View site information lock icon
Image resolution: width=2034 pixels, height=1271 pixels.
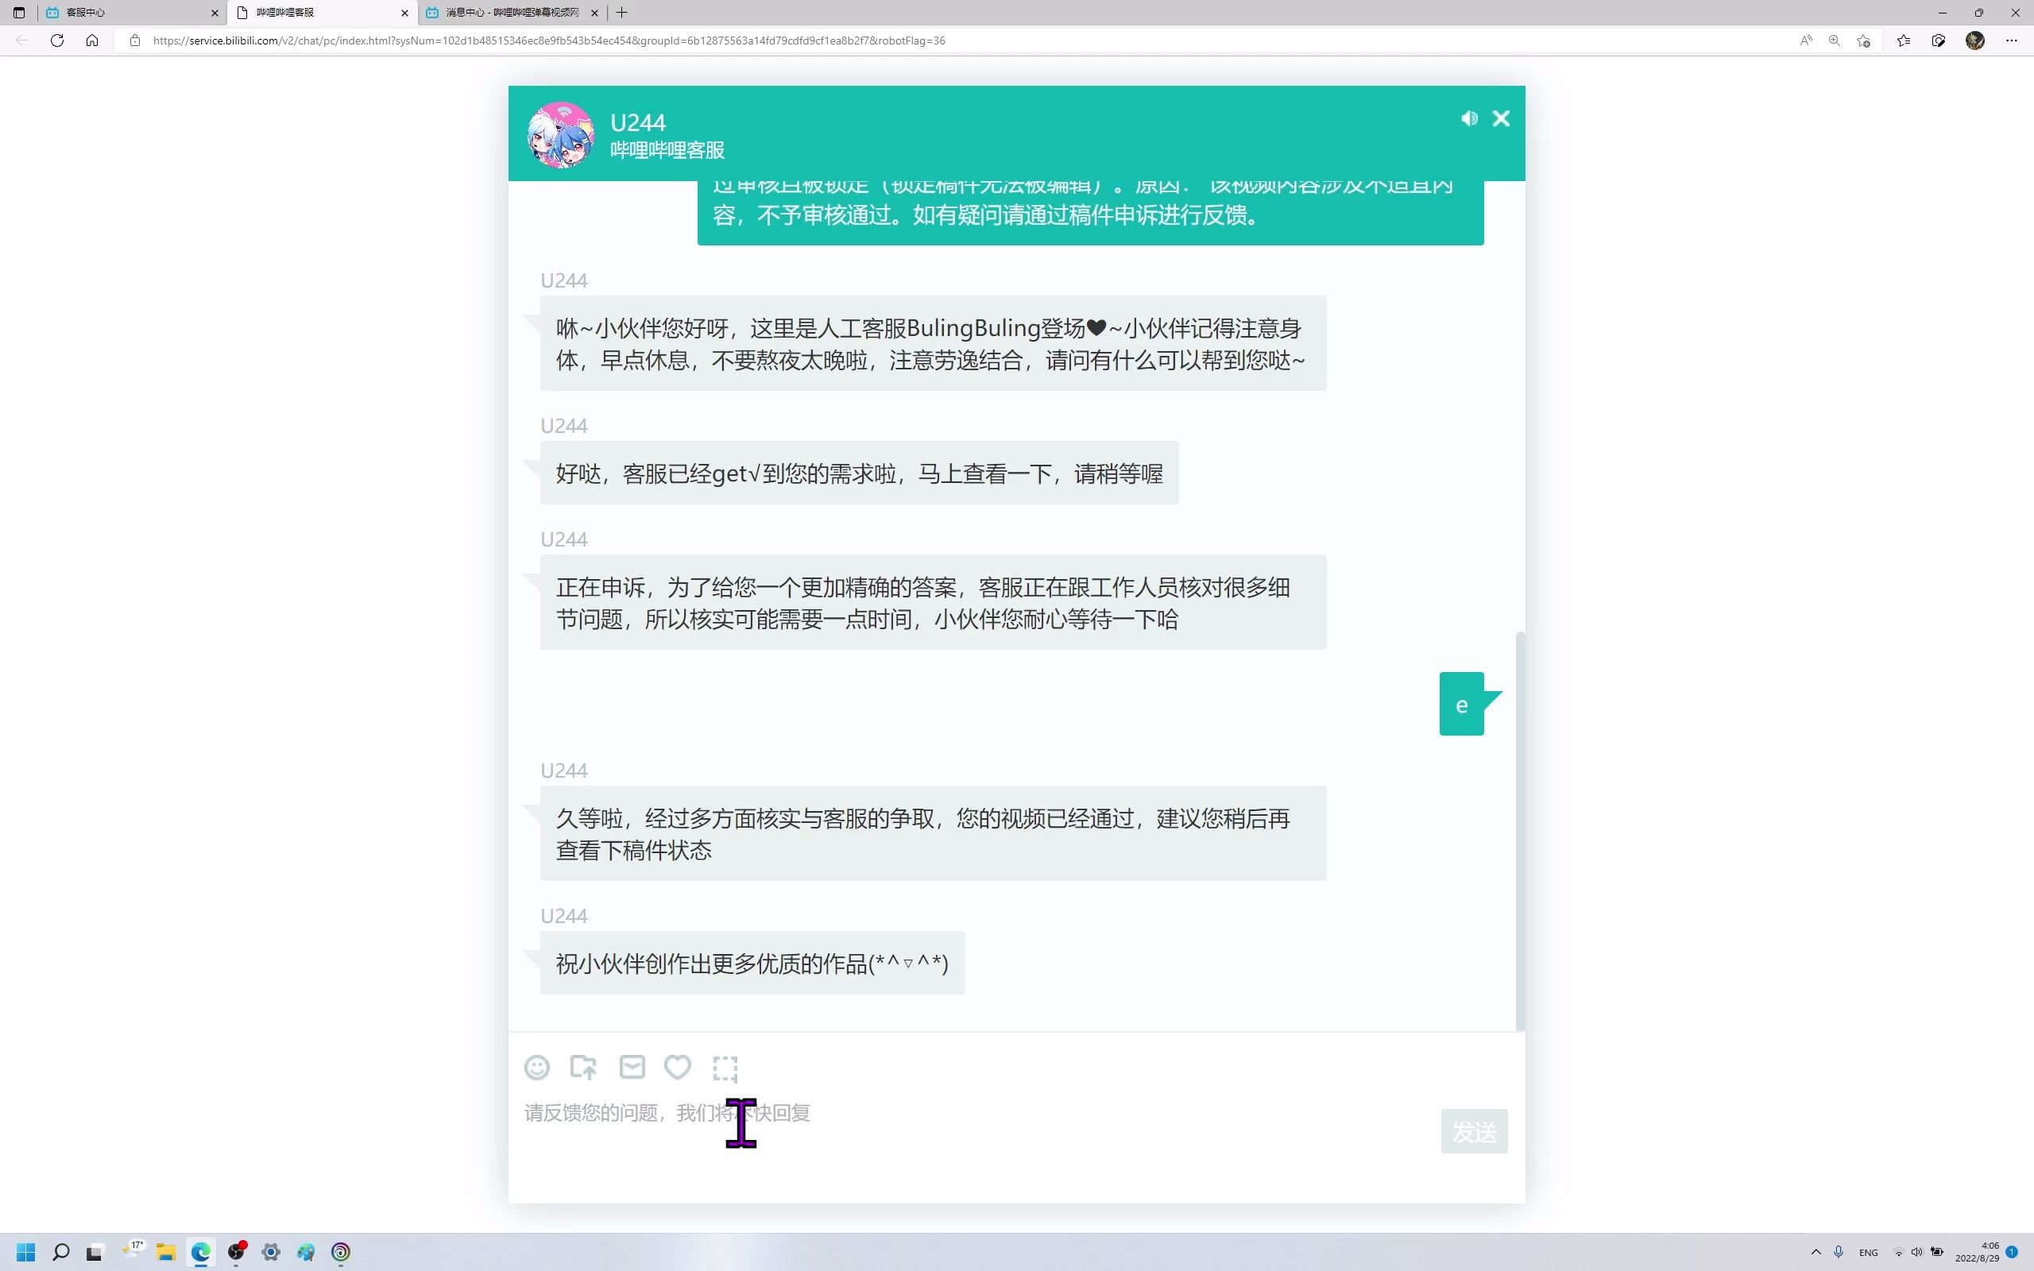tap(134, 41)
